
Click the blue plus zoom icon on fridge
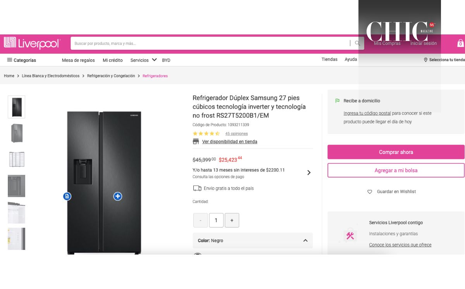[x=118, y=196]
